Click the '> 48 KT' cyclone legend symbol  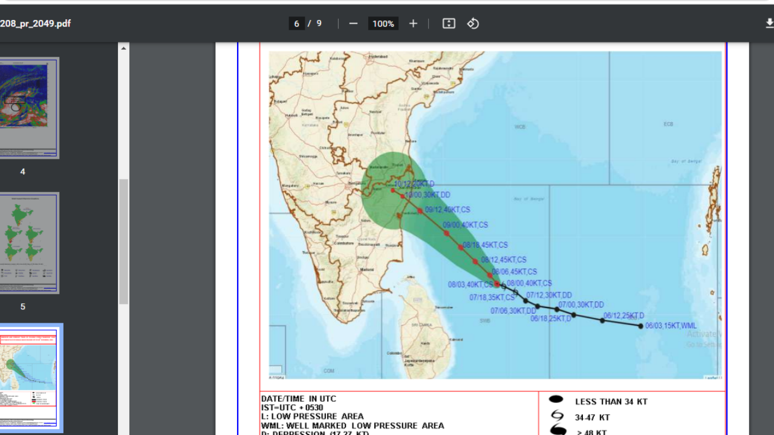[x=557, y=431]
